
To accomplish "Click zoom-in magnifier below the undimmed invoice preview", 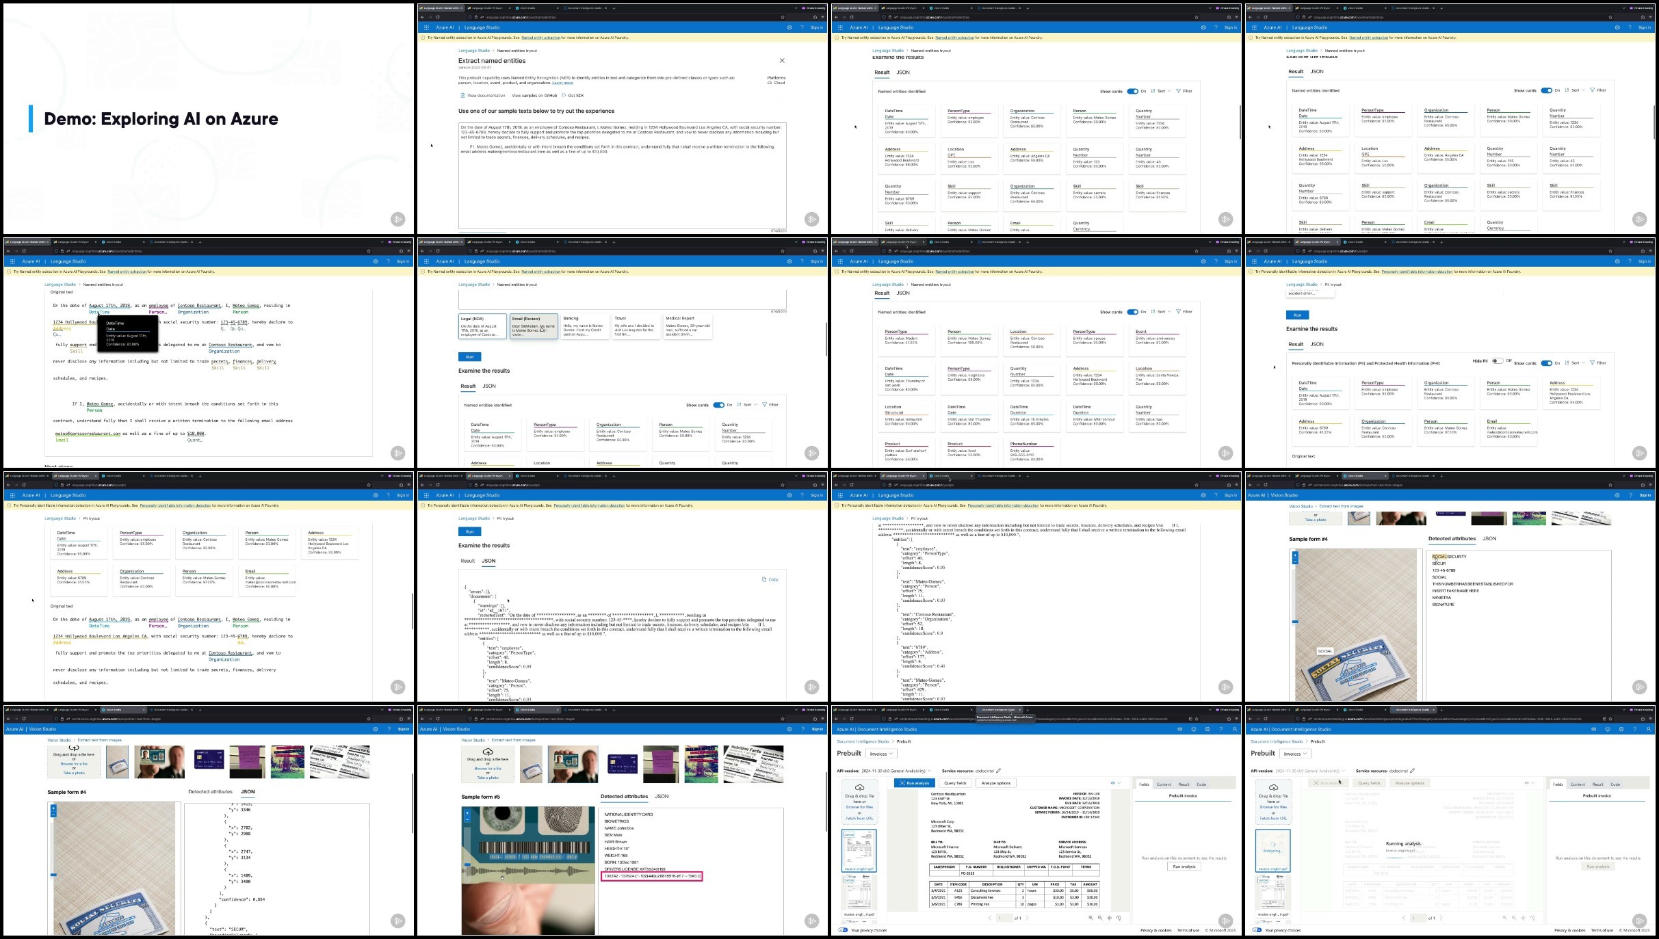I will click(1090, 918).
